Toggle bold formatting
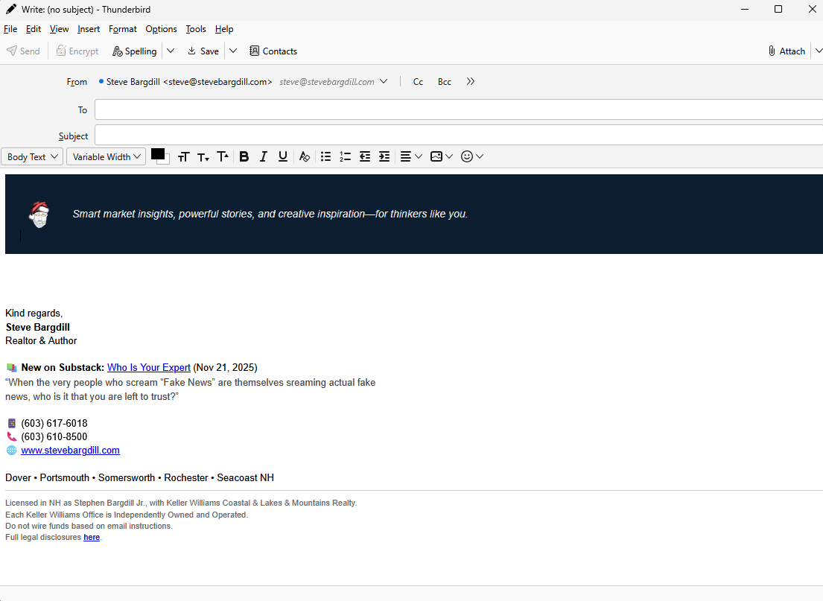The image size is (823, 601). (x=244, y=156)
